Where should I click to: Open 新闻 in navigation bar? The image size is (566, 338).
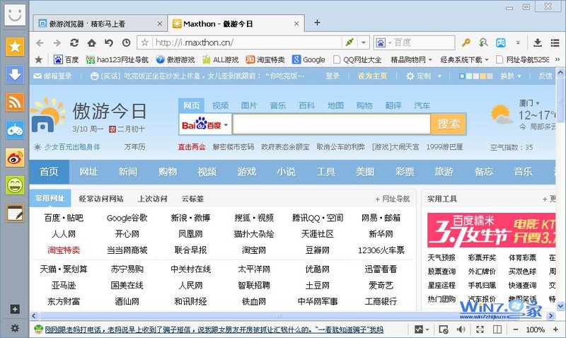tap(128, 172)
